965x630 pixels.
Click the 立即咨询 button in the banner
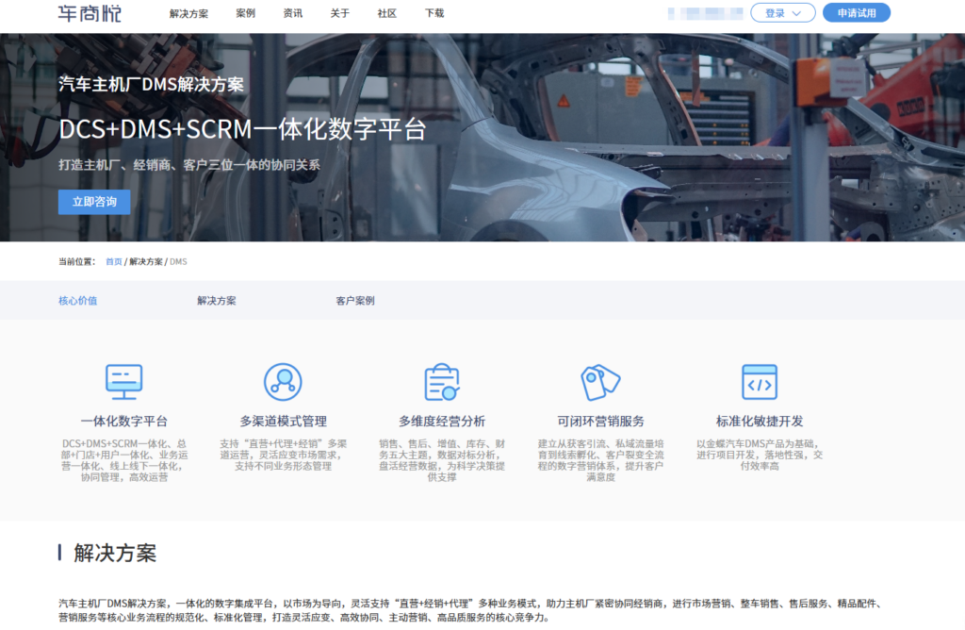tap(93, 202)
